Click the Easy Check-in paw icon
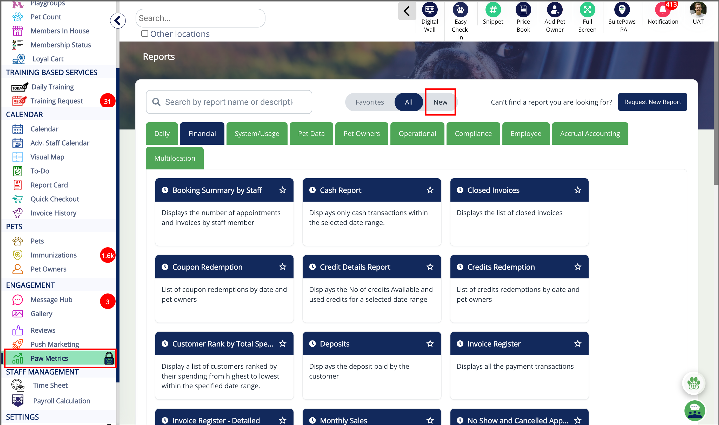 pyautogui.click(x=460, y=10)
